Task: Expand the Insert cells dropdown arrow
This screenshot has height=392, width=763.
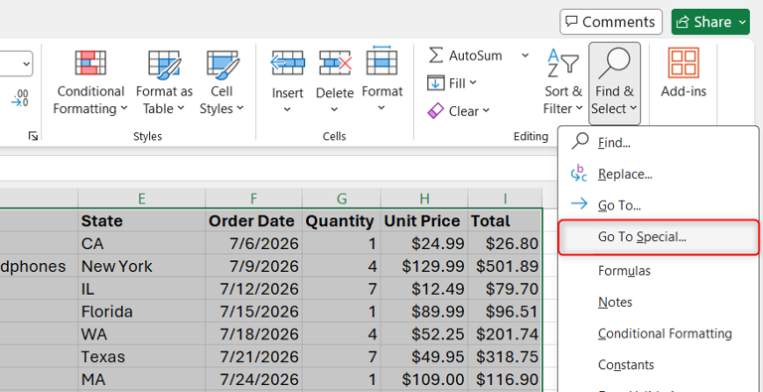Action: pos(287,110)
